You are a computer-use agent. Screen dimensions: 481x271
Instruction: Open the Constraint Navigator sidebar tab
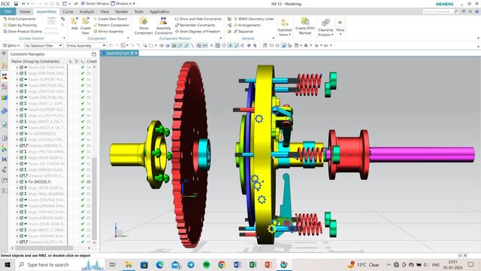point(5,77)
